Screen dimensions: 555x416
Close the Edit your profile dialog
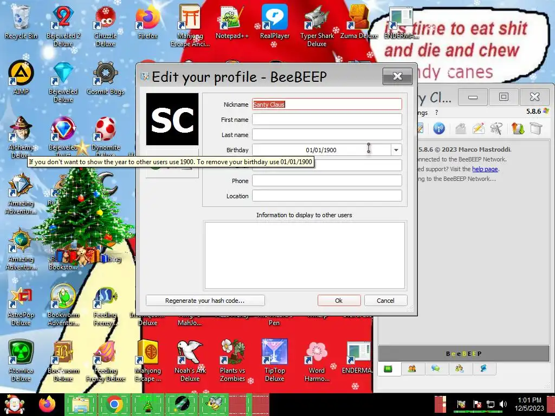click(397, 76)
